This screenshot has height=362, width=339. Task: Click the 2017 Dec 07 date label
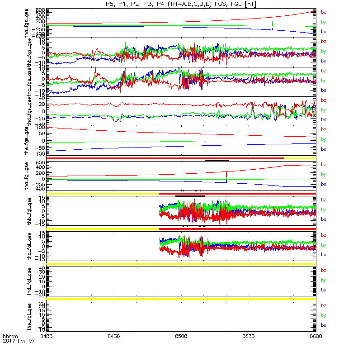19,341
